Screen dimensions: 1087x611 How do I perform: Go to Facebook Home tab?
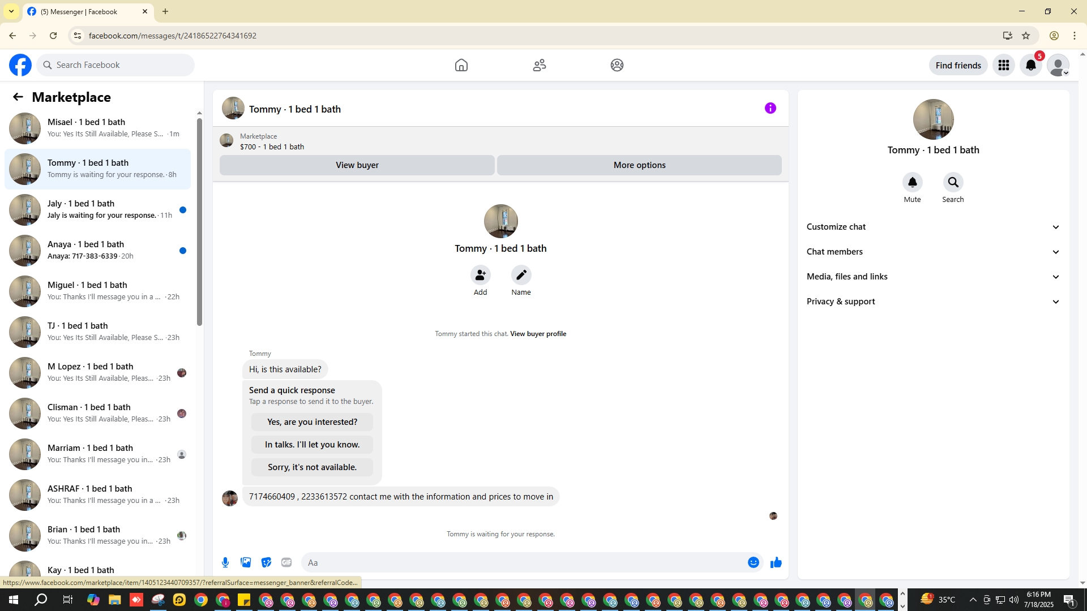[461, 65]
